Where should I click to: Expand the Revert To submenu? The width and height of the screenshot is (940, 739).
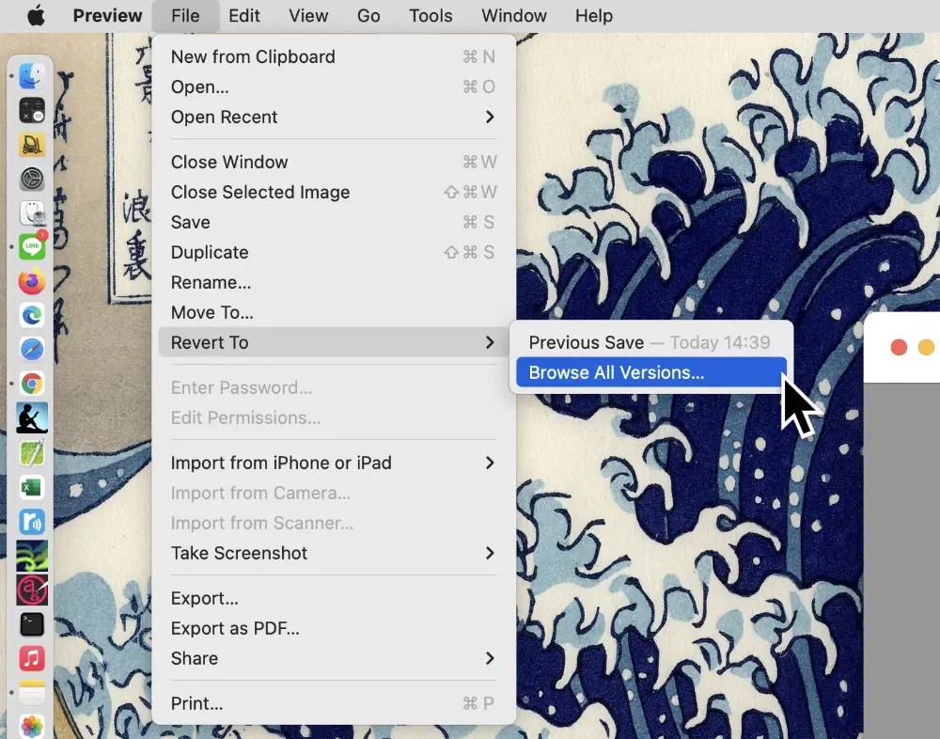334,342
